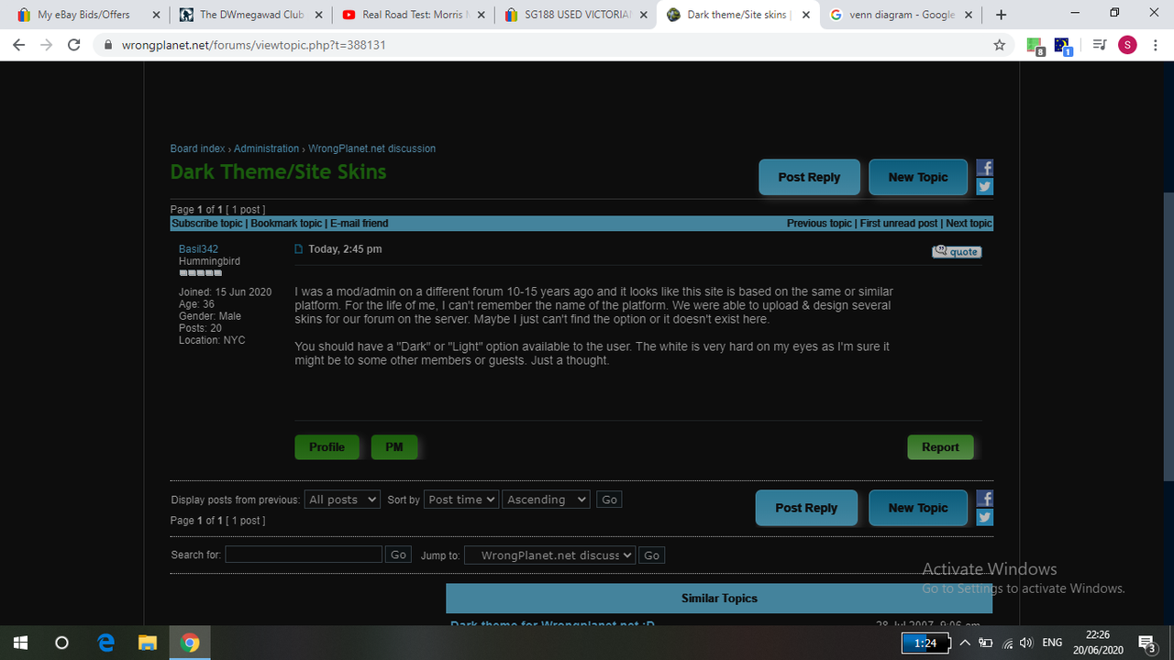
Task: Go to the Next topic link
Action: click(x=969, y=224)
